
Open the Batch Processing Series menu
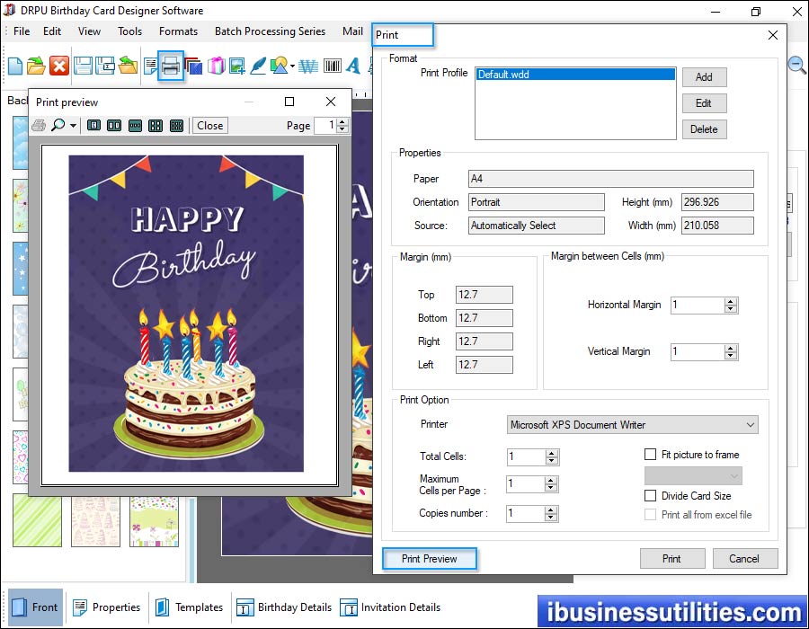click(x=270, y=31)
